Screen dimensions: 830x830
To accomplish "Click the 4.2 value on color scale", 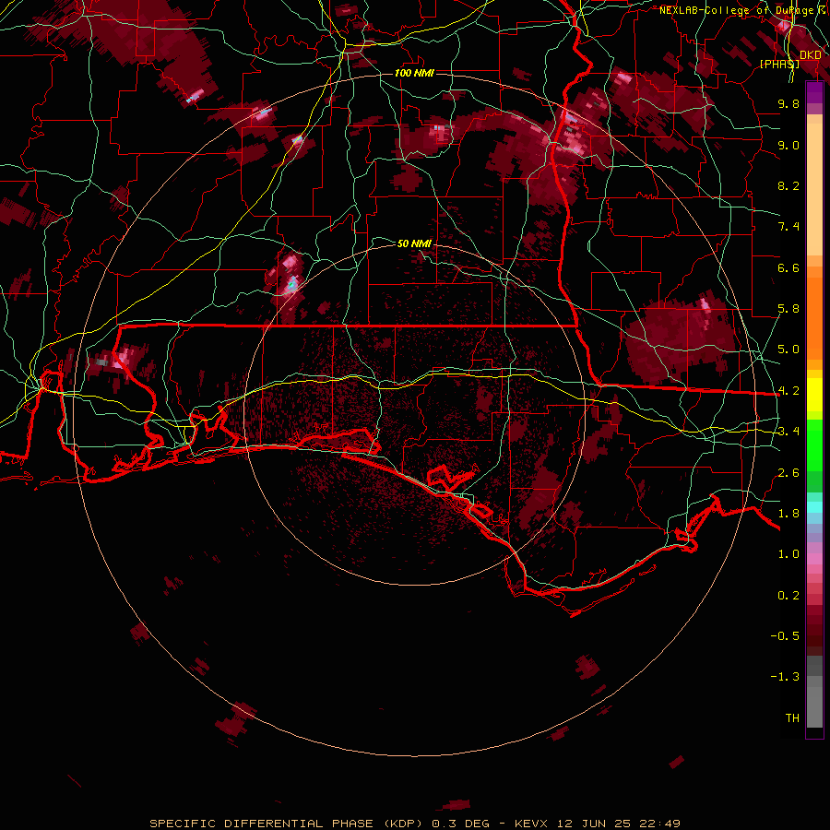I will 788,391.
